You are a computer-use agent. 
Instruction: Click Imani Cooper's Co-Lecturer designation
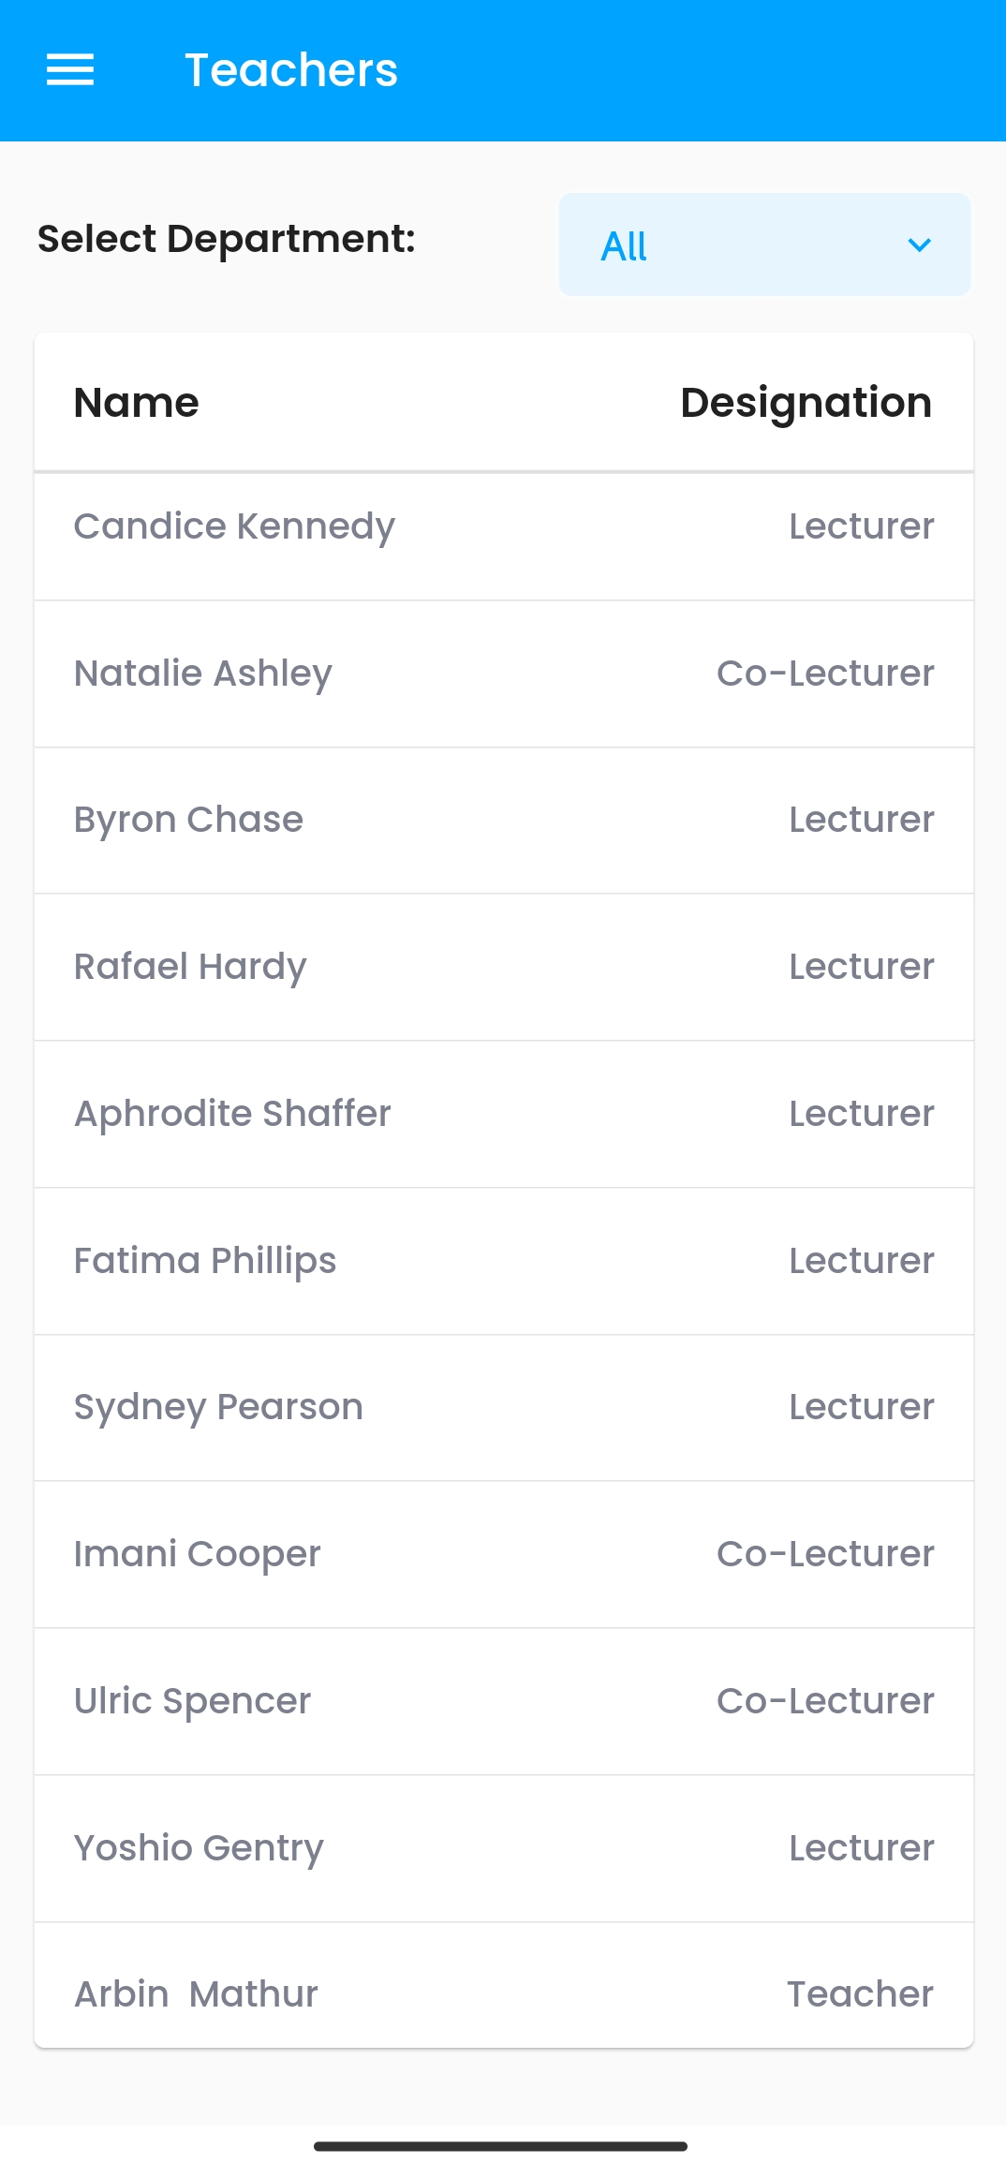tap(825, 1554)
